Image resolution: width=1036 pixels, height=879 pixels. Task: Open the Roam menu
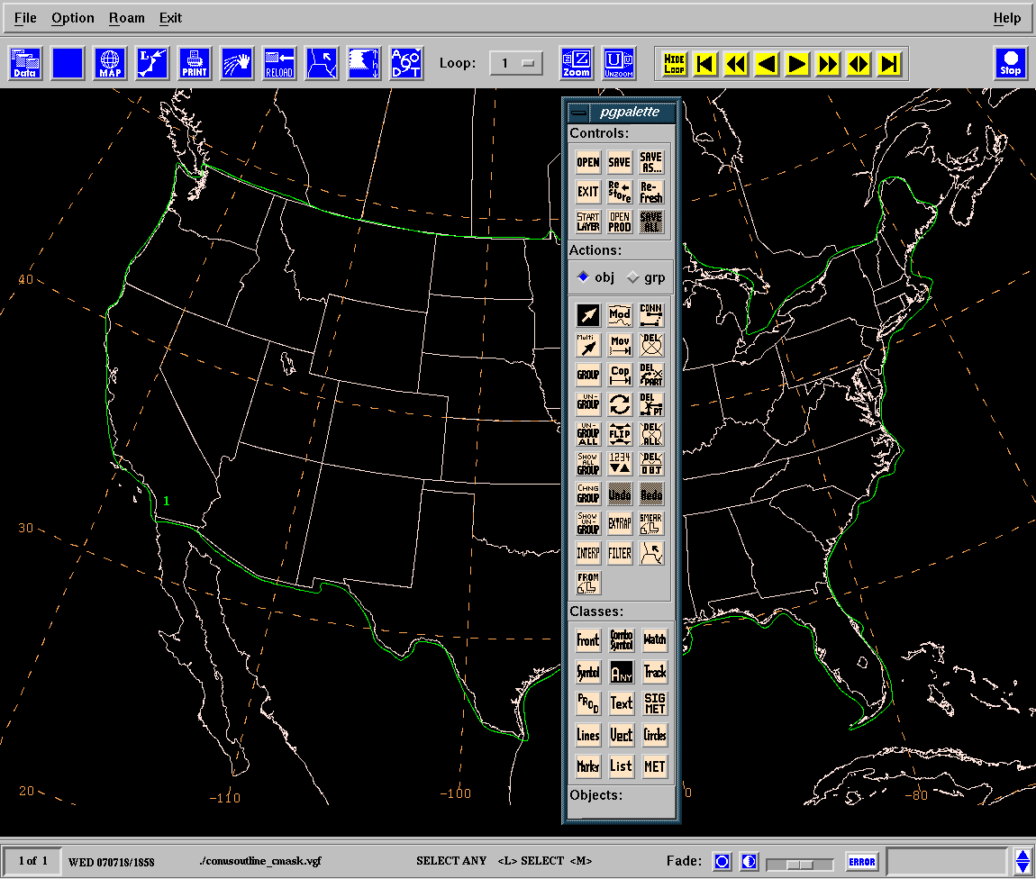126,18
